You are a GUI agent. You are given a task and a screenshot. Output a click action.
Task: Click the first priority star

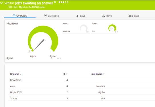tap(59, 2)
